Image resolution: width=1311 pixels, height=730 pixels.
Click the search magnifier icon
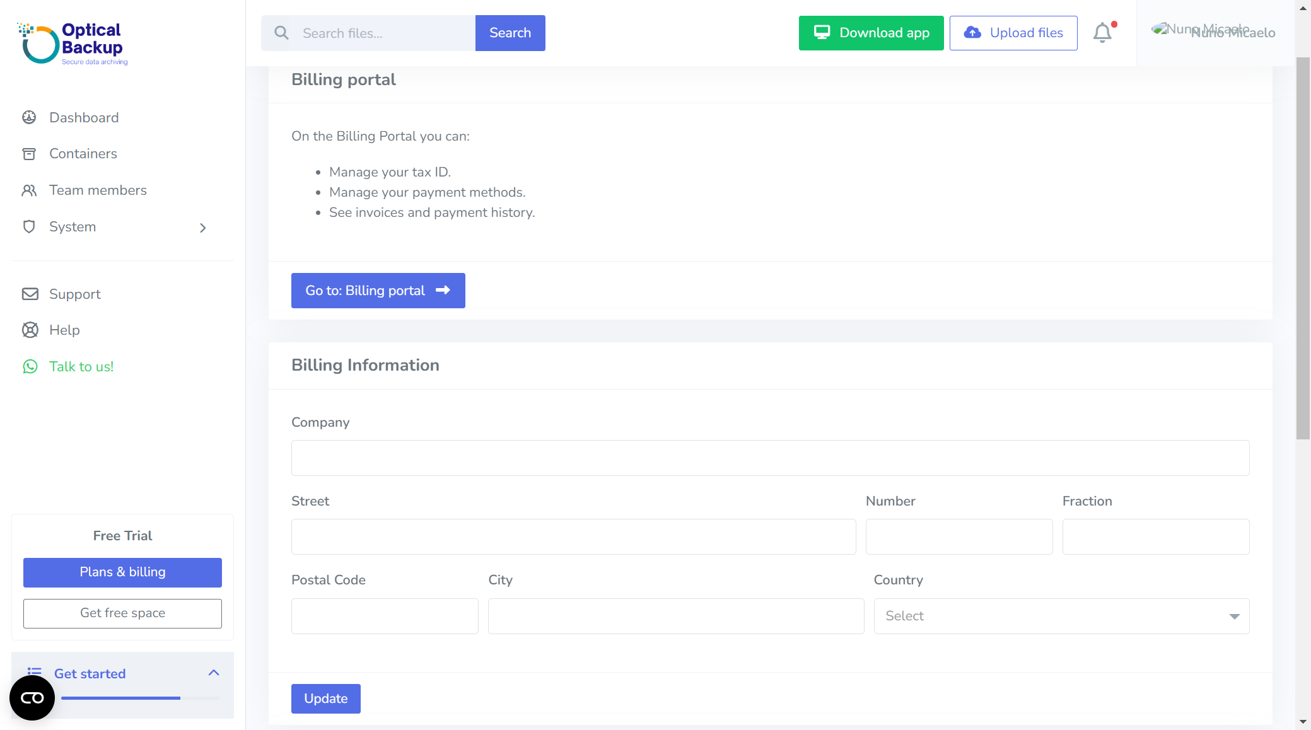[281, 33]
